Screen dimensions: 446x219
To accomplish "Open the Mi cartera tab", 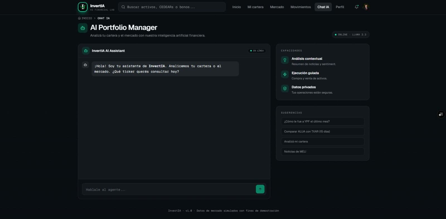I will [255, 7].
